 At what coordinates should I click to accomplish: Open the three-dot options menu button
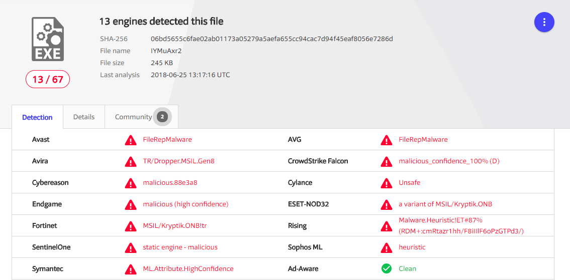pyautogui.click(x=544, y=22)
